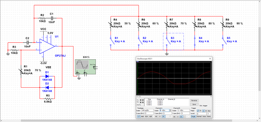Click Channel B minus button

click(x=185, y=117)
